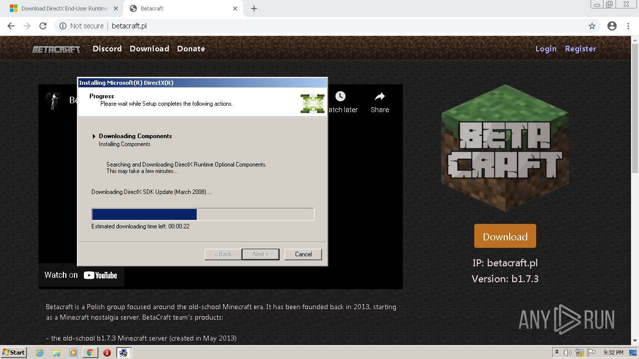Bookmark this page with star icon

pyautogui.click(x=592, y=26)
